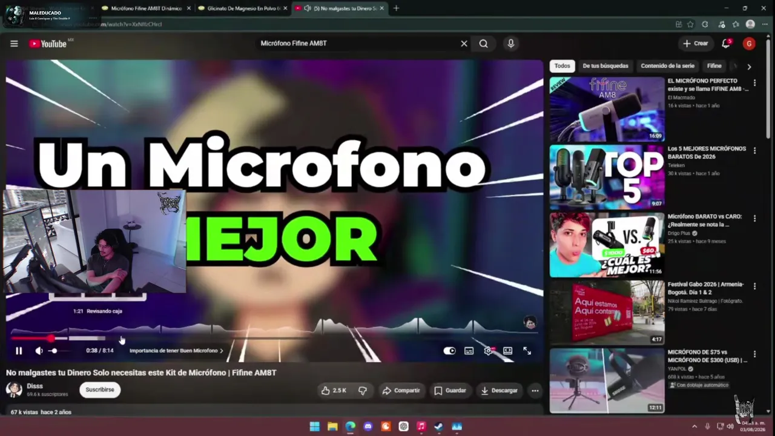Toggle subtitles in the player

pyautogui.click(x=469, y=351)
